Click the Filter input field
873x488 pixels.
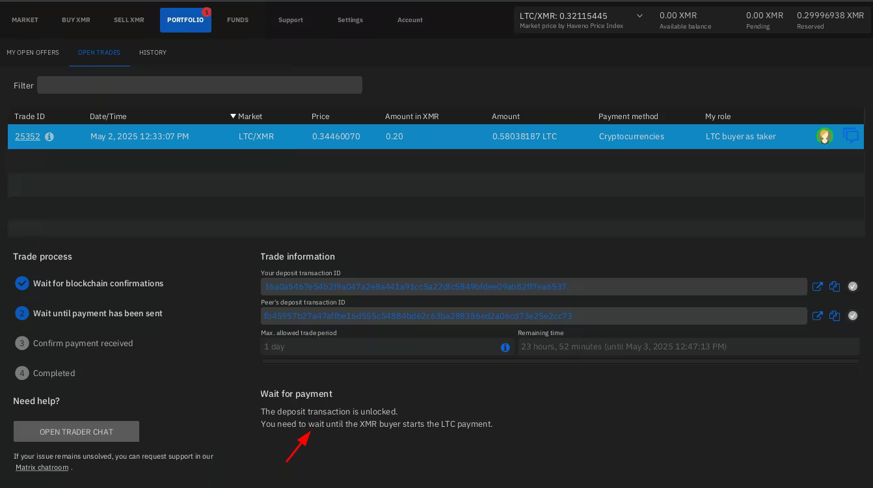coord(199,85)
